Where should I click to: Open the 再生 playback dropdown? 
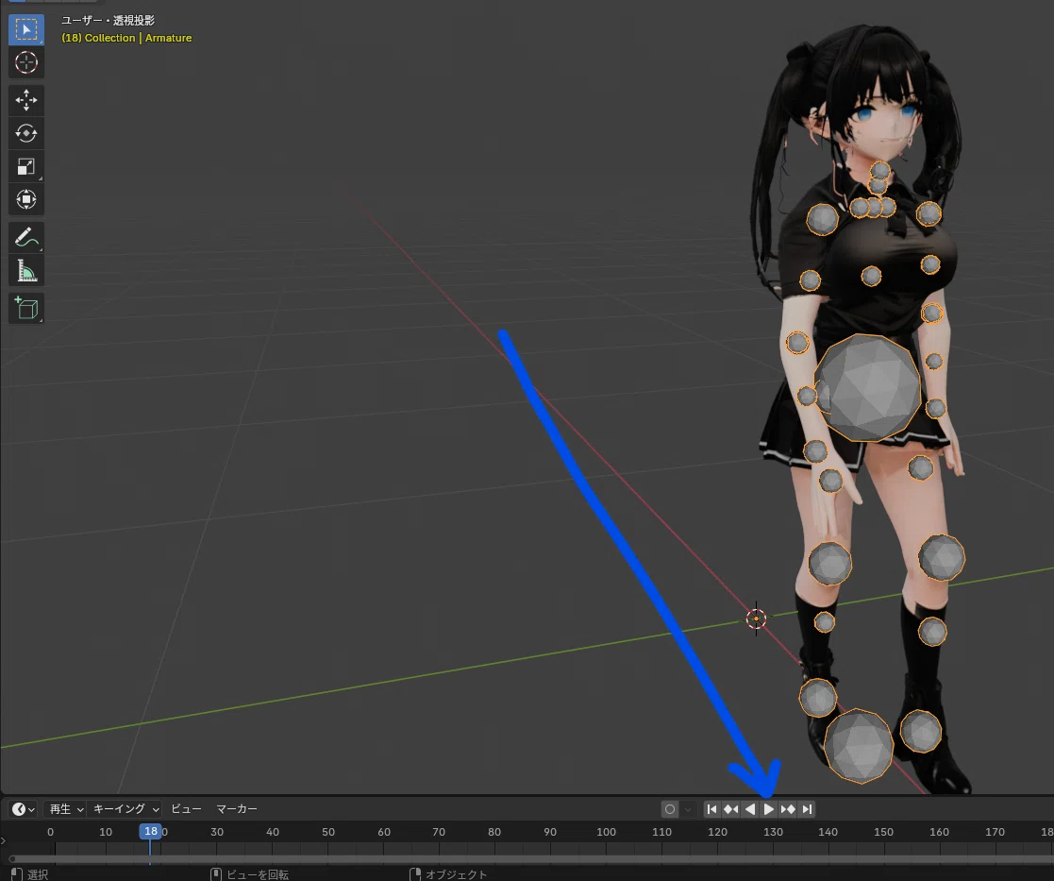click(65, 809)
